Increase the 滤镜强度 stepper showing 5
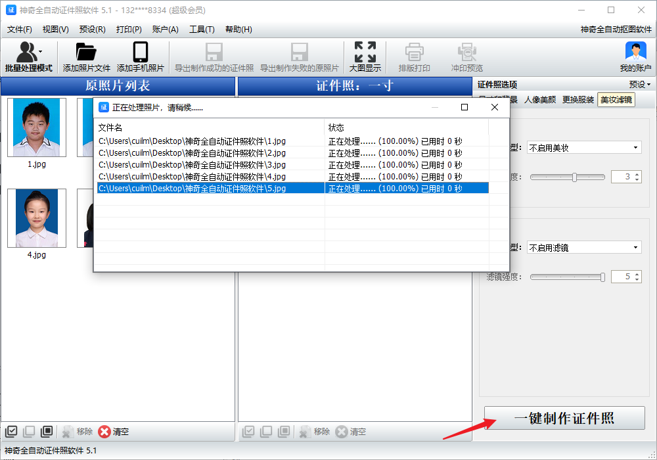The image size is (657, 460). click(x=637, y=274)
